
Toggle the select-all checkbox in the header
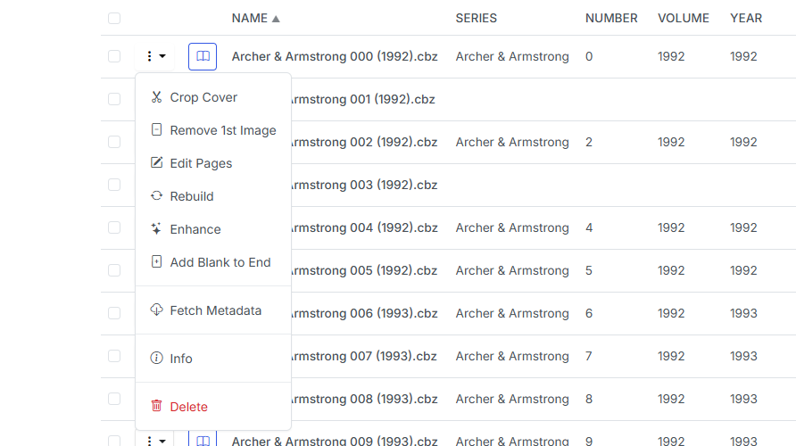pyautogui.click(x=114, y=18)
